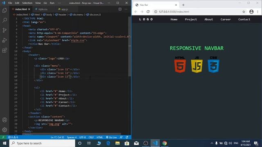Open the Go menu

point(45,3)
